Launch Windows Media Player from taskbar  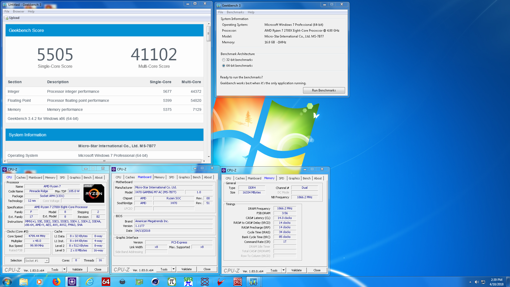coord(40,282)
